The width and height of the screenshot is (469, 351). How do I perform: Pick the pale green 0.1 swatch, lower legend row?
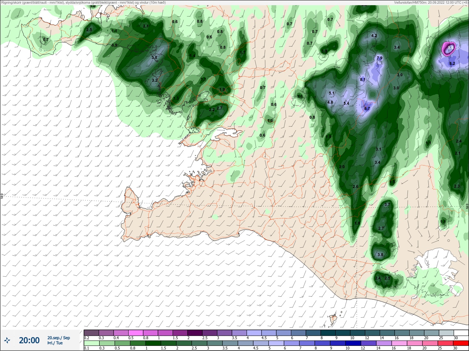tap(91, 343)
